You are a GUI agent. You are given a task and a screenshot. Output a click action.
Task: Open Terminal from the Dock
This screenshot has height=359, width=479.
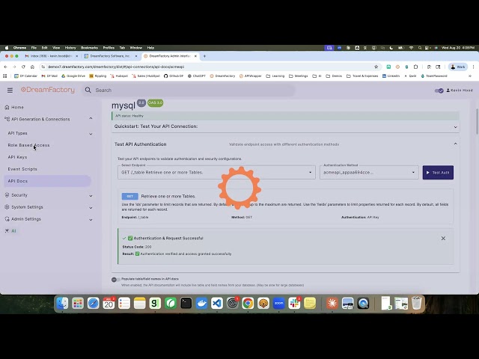tap(186, 303)
